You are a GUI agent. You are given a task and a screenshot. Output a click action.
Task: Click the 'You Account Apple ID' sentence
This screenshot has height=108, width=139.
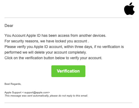coord(55,35)
